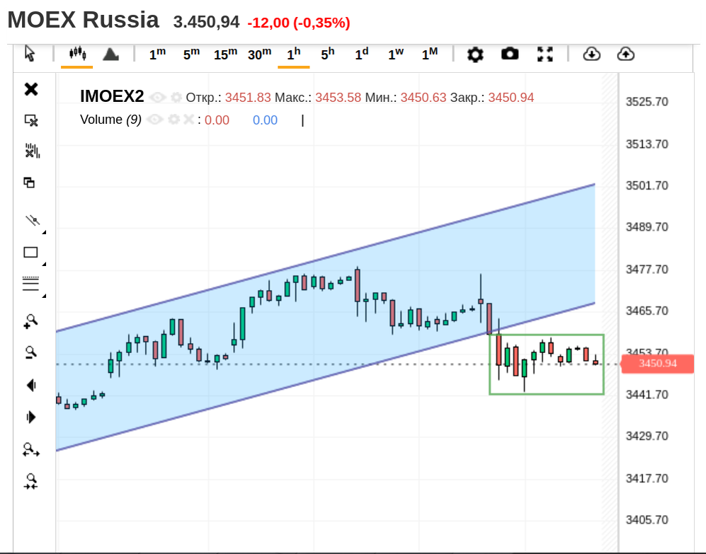Screen dimensions: 706x554
Task: Click the 3525.70 price axis label
Action: tap(647, 102)
